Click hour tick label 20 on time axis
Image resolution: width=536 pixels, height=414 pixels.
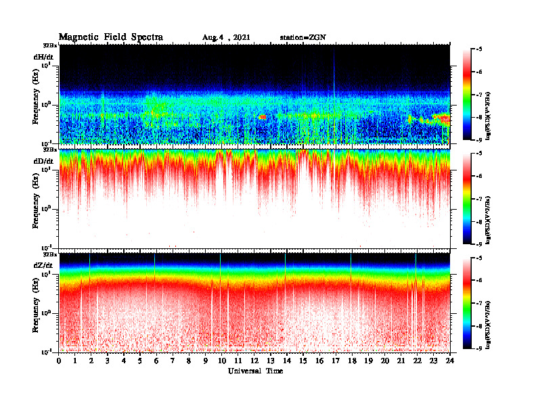click(384, 361)
